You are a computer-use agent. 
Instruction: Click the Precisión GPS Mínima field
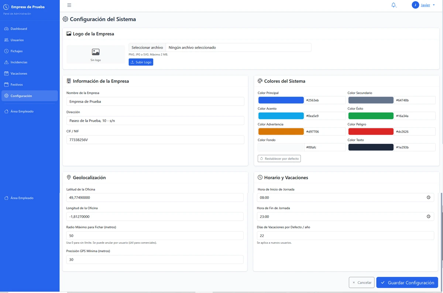pyautogui.click(x=155, y=260)
